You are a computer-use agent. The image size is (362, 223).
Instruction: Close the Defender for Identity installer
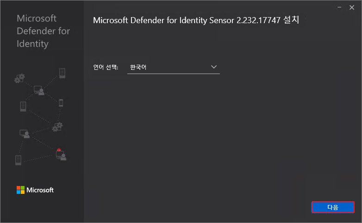pos(352,7)
